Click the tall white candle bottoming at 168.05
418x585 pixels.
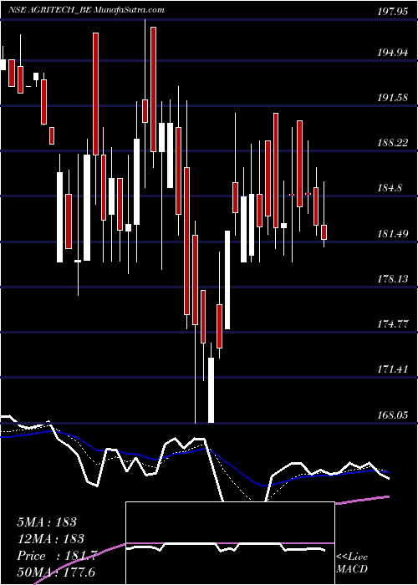(211, 390)
